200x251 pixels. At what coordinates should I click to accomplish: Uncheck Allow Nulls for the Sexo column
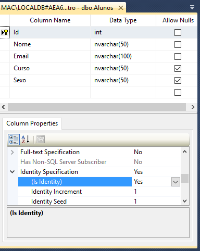click(x=178, y=80)
